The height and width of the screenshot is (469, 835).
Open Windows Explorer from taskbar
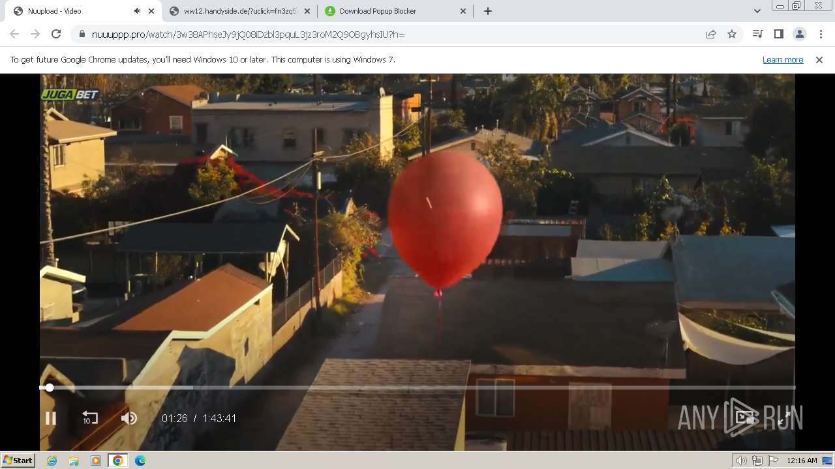(x=74, y=461)
